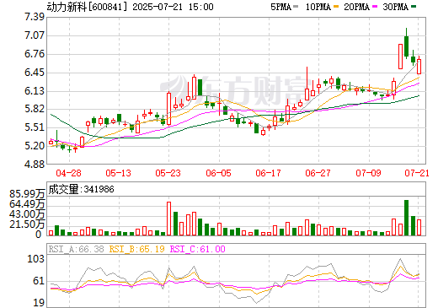The image size is (438, 308).
Task: Click the 成交量:341986 volume label
Action: 81,189
